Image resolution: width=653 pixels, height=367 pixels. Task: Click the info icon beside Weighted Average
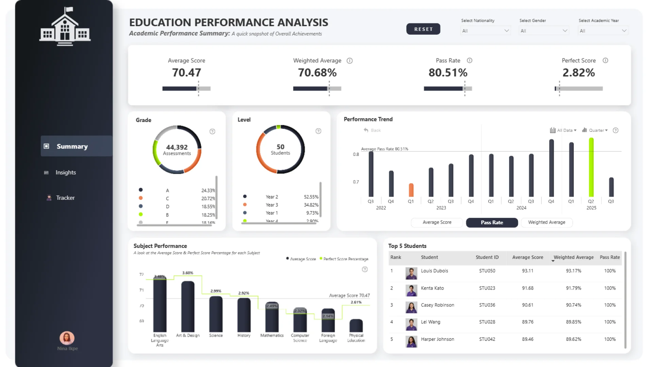349,61
